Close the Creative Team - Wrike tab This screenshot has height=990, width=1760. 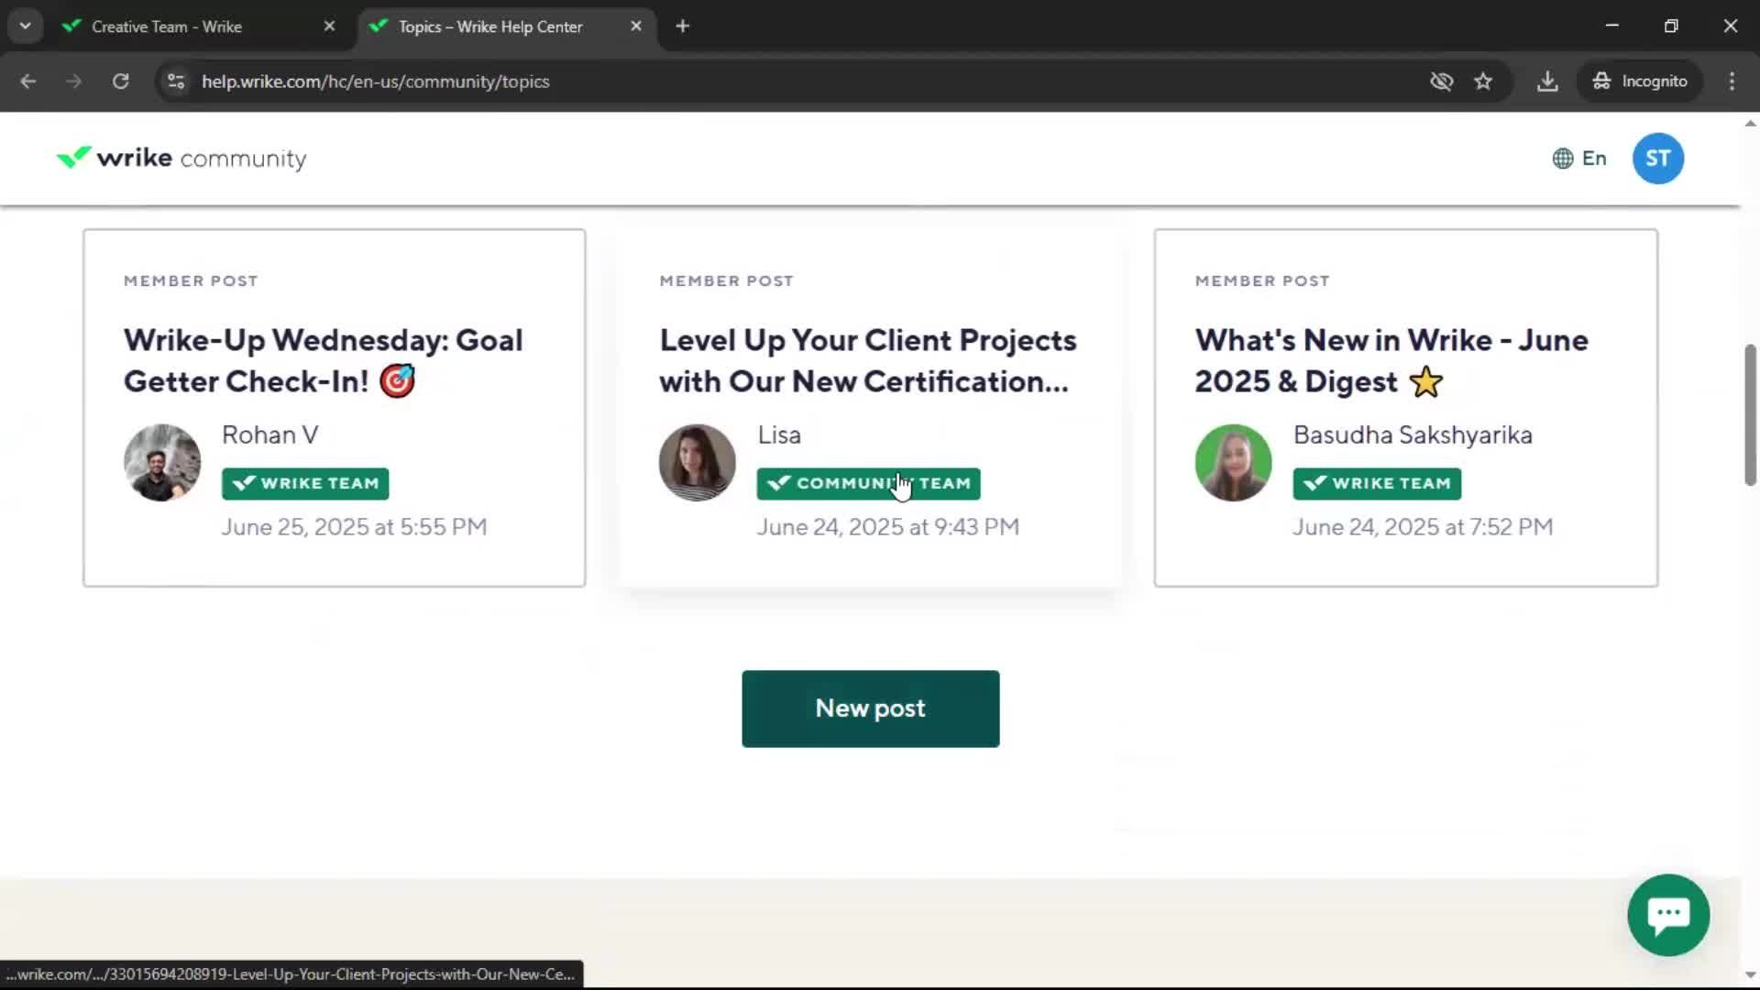329,27
